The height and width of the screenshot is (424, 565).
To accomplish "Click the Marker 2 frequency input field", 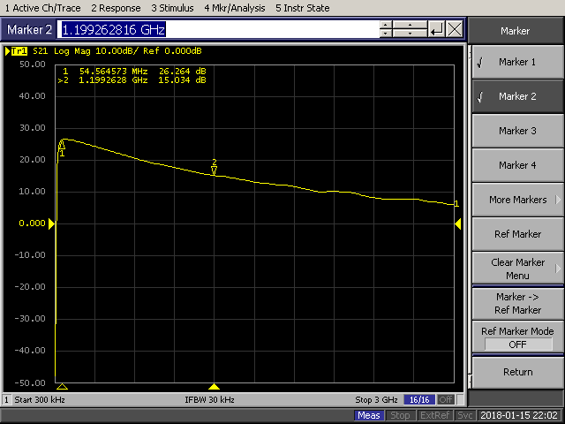I will pos(217,29).
